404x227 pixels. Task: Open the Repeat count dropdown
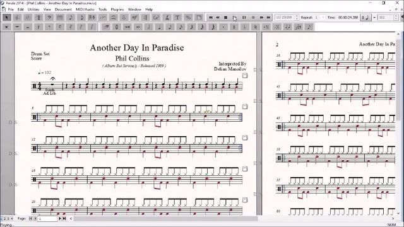[x=323, y=18]
